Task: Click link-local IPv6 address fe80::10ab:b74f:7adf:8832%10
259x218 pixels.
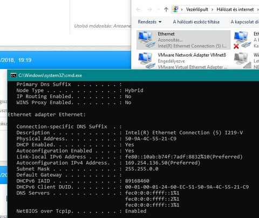Action: point(183,156)
